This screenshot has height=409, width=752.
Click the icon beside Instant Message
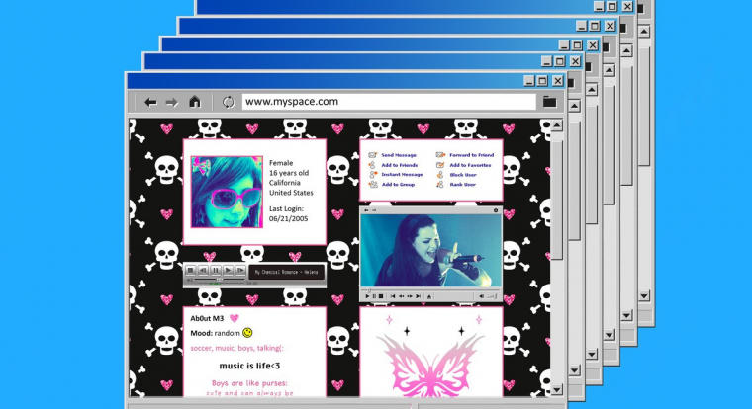tap(372, 174)
